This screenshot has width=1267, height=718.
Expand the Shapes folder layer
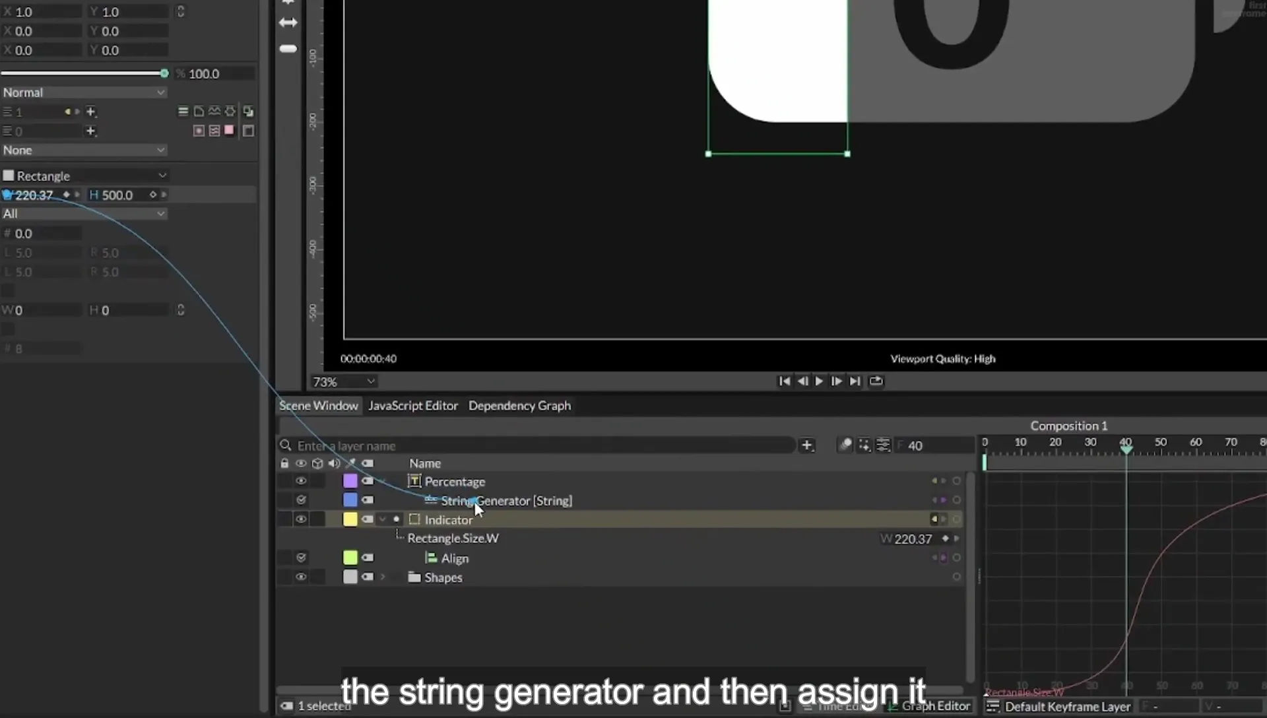383,577
